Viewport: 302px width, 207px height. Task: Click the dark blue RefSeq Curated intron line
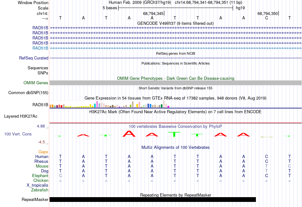(175, 58)
